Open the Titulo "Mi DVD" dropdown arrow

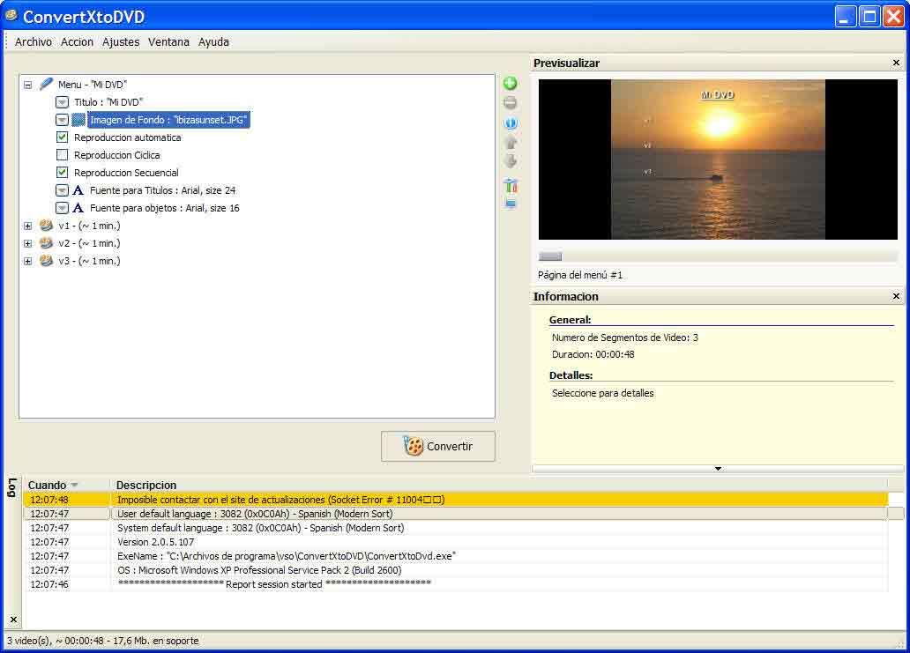62,102
